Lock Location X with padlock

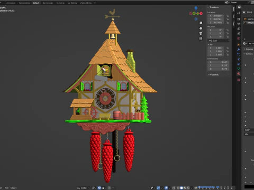point(228,16)
